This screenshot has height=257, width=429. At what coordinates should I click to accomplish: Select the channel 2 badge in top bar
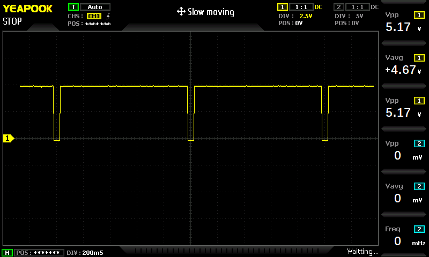pyautogui.click(x=338, y=7)
